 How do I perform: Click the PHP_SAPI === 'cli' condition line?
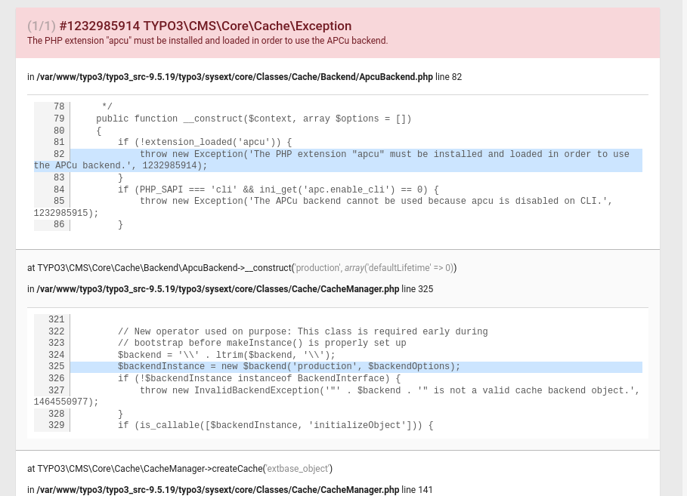pos(277,190)
